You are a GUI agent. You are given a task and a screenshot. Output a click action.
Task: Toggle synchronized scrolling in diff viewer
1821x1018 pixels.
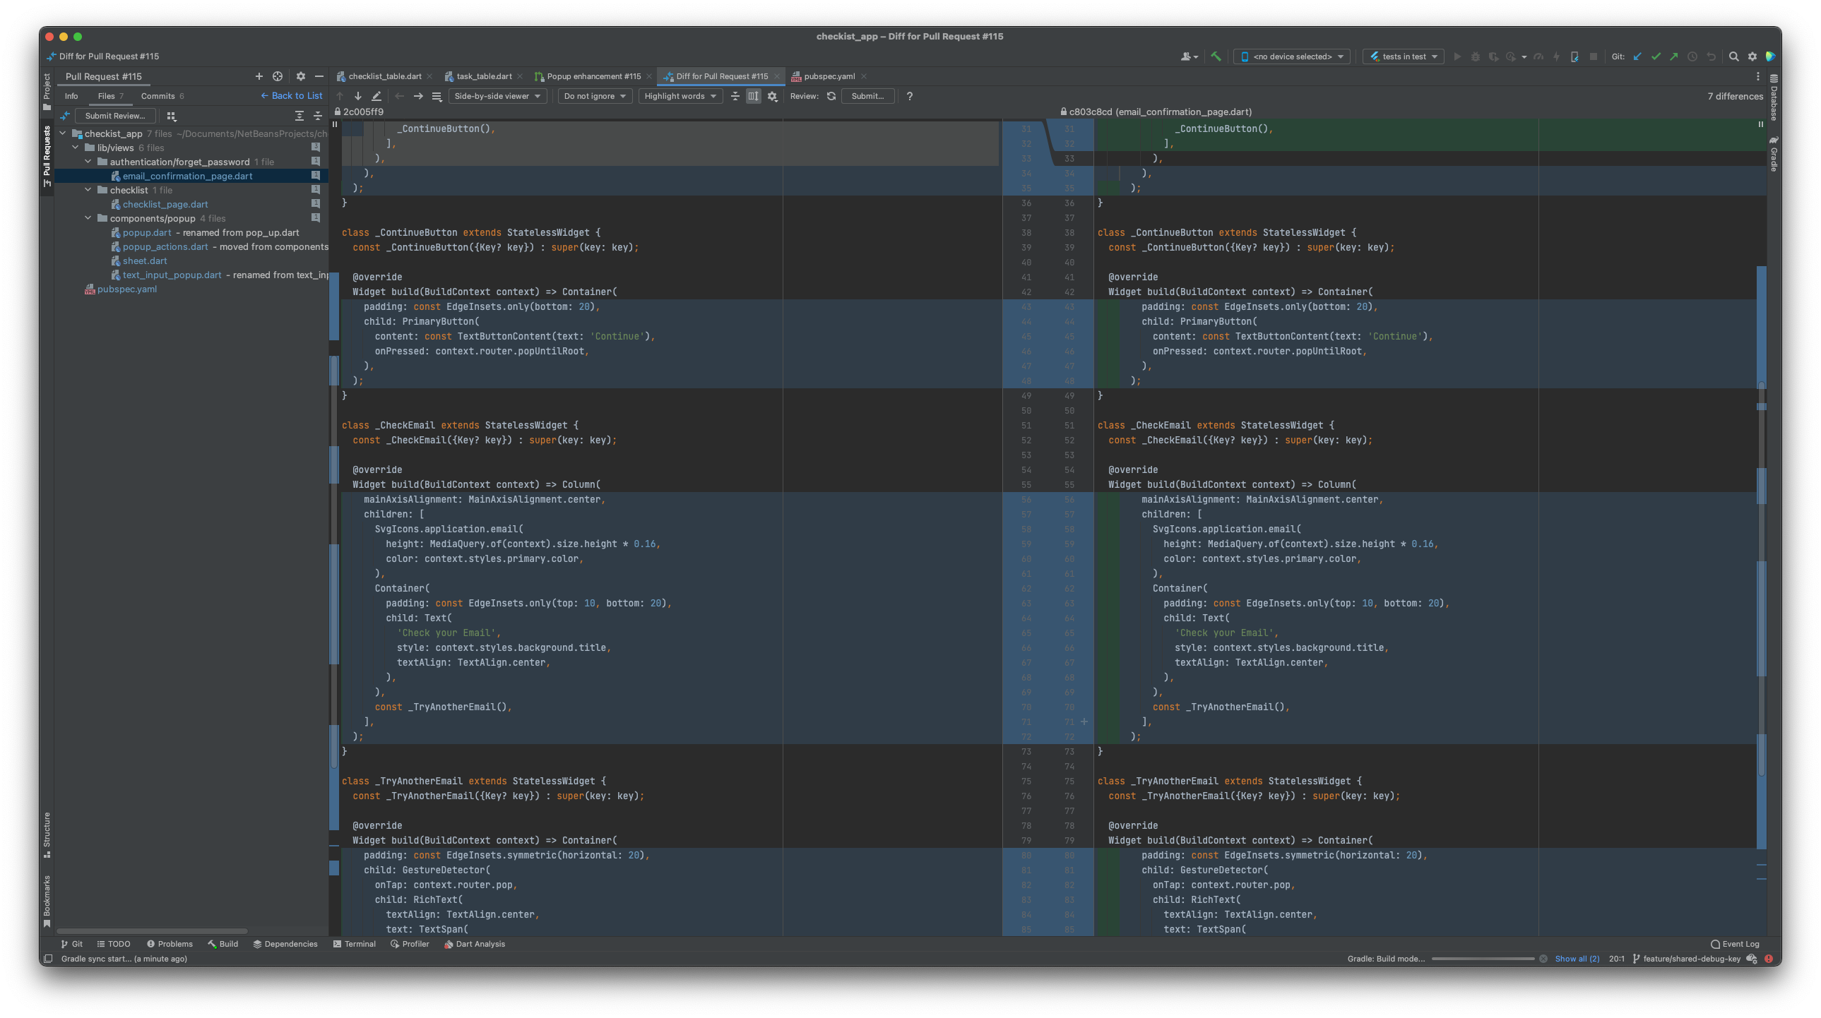coord(754,96)
